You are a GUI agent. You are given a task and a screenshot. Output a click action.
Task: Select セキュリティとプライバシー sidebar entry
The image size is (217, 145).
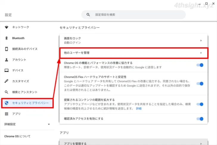[27, 103]
